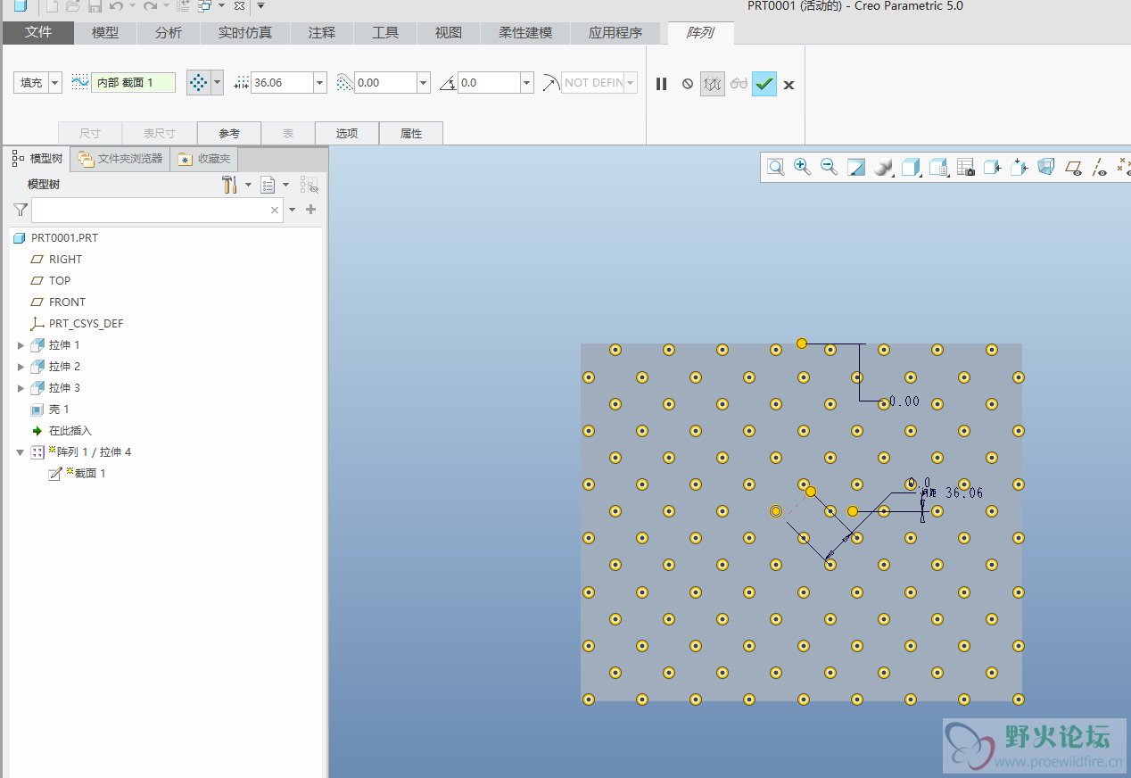
Task: Switch to the 分析 ribbon tab
Action: (168, 33)
